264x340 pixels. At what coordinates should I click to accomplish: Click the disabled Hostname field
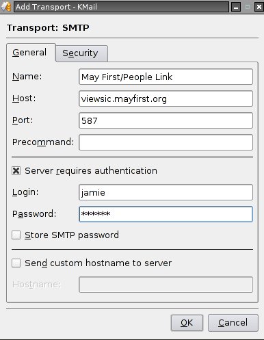click(x=166, y=285)
